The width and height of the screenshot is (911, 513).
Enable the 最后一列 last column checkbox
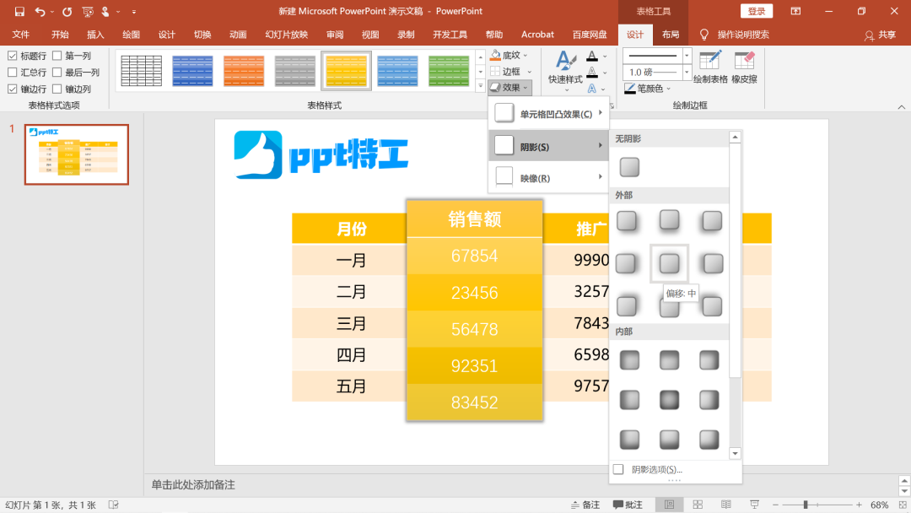pyautogui.click(x=57, y=72)
